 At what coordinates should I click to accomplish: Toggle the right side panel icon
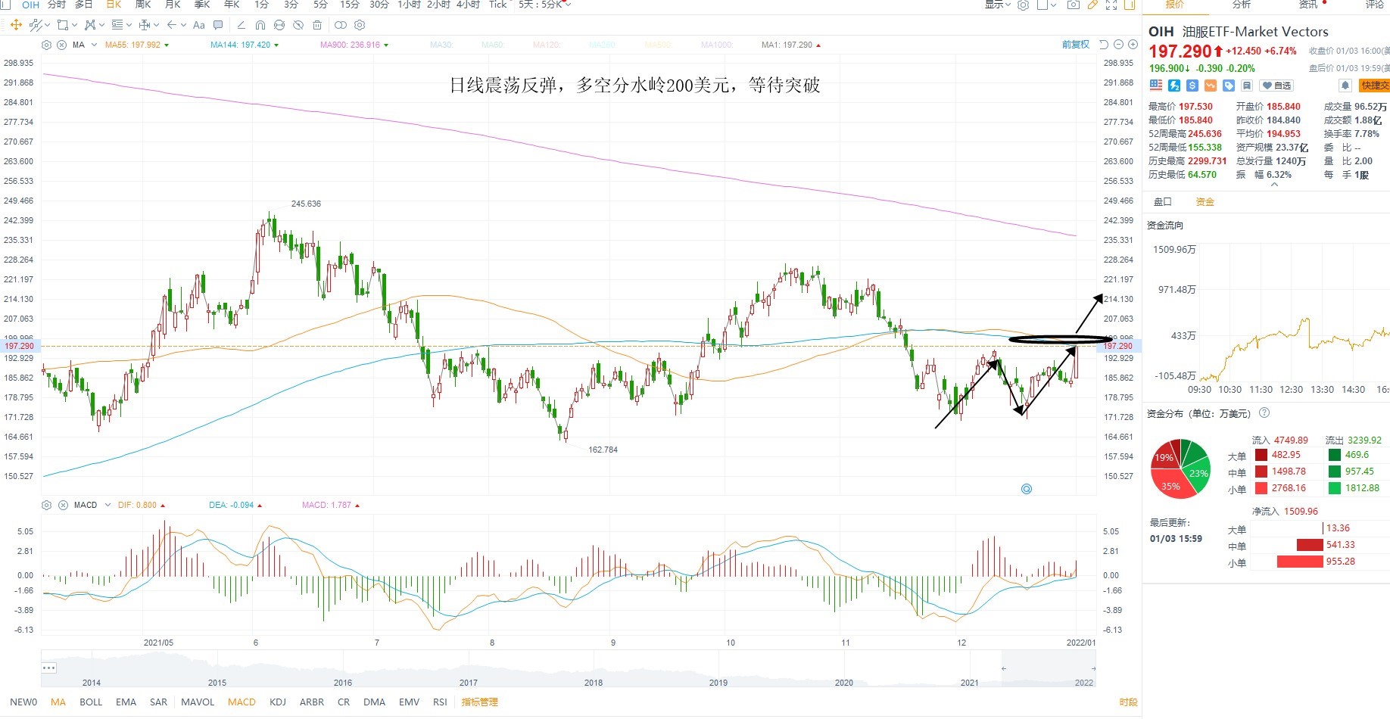point(1130,5)
